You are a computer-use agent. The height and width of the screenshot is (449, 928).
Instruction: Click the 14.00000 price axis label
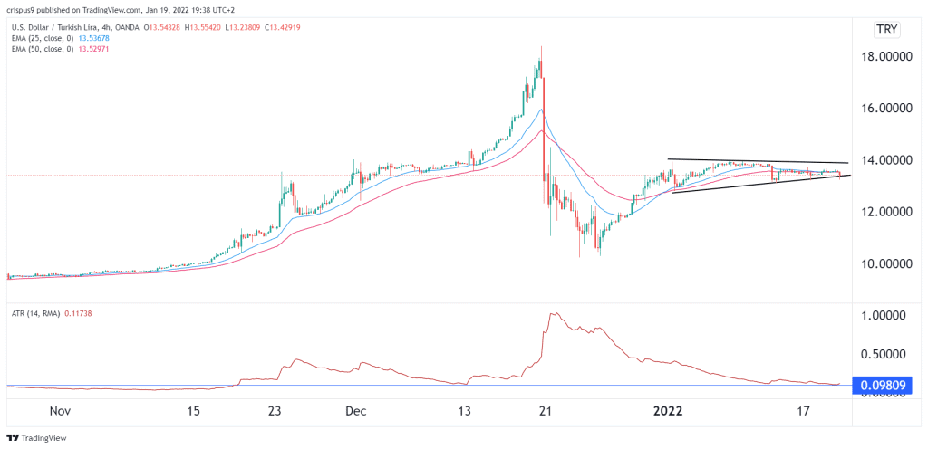click(x=886, y=160)
